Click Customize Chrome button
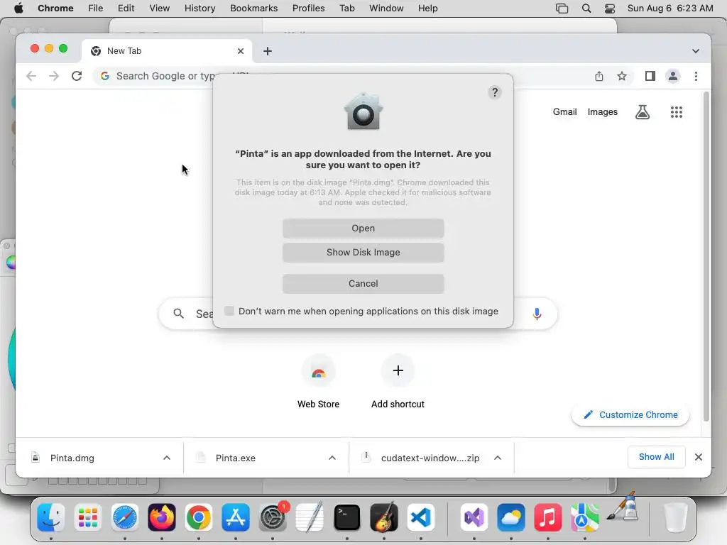This screenshot has width=727, height=545. (630, 414)
